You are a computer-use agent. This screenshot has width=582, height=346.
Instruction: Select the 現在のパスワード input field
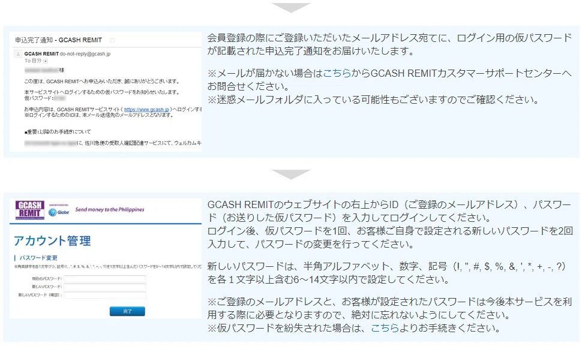point(105,278)
